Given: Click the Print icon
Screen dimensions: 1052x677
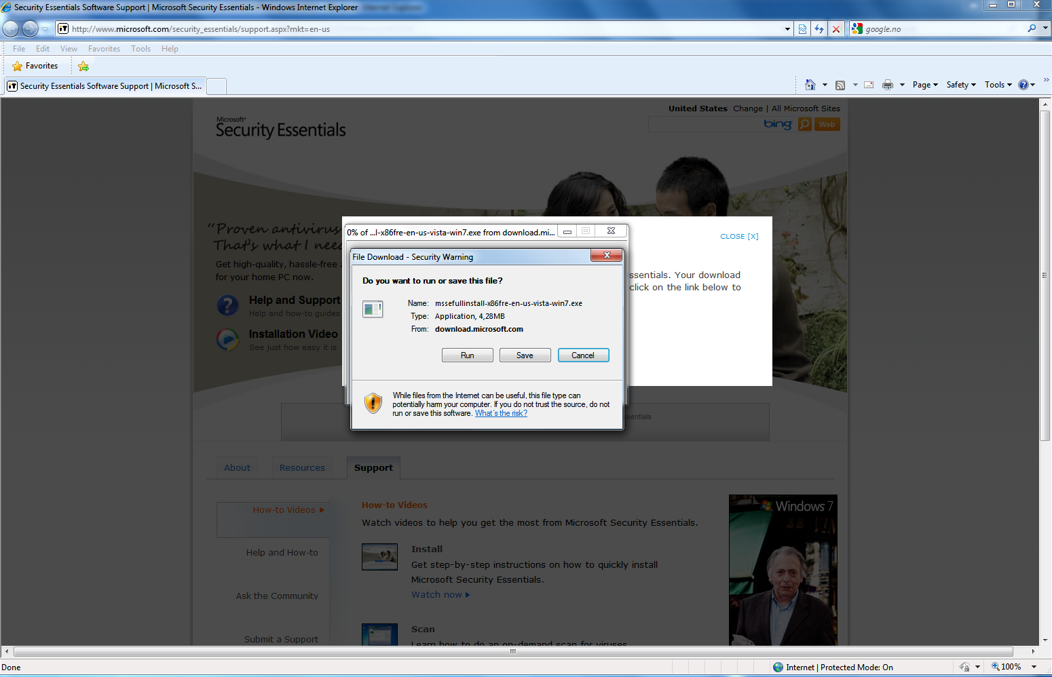Looking at the screenshot, I should point(887,85).
